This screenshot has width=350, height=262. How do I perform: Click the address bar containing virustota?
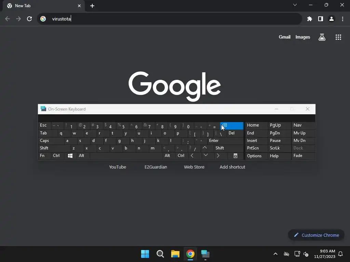[x=170, y=19]
